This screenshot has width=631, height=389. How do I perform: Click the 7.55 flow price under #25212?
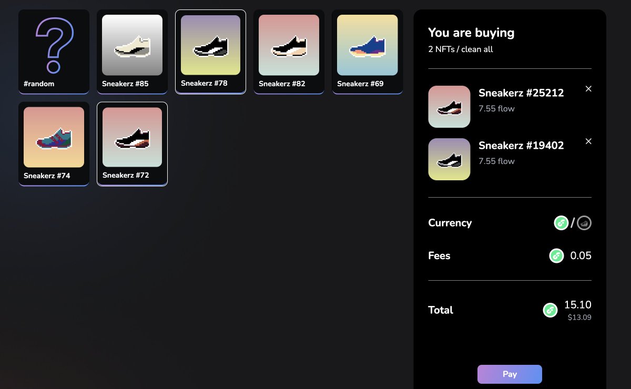tap(496, 109)
